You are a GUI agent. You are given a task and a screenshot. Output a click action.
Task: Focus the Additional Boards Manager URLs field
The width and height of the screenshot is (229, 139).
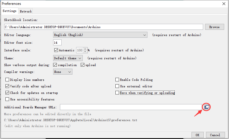(131, 107)
